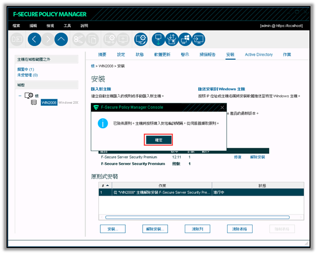
Task: Go back with the left arrow button
Action: click(x=34, y=39)
